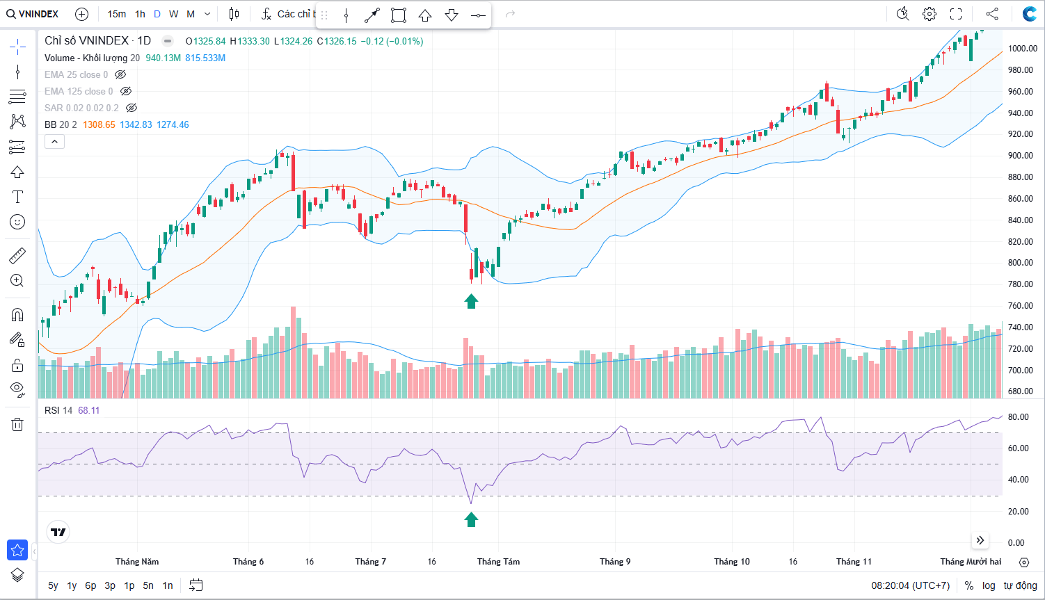Open Fibonacci / Gann tools group
Viewport: 1045px width, 600px height.
[17, 97]
